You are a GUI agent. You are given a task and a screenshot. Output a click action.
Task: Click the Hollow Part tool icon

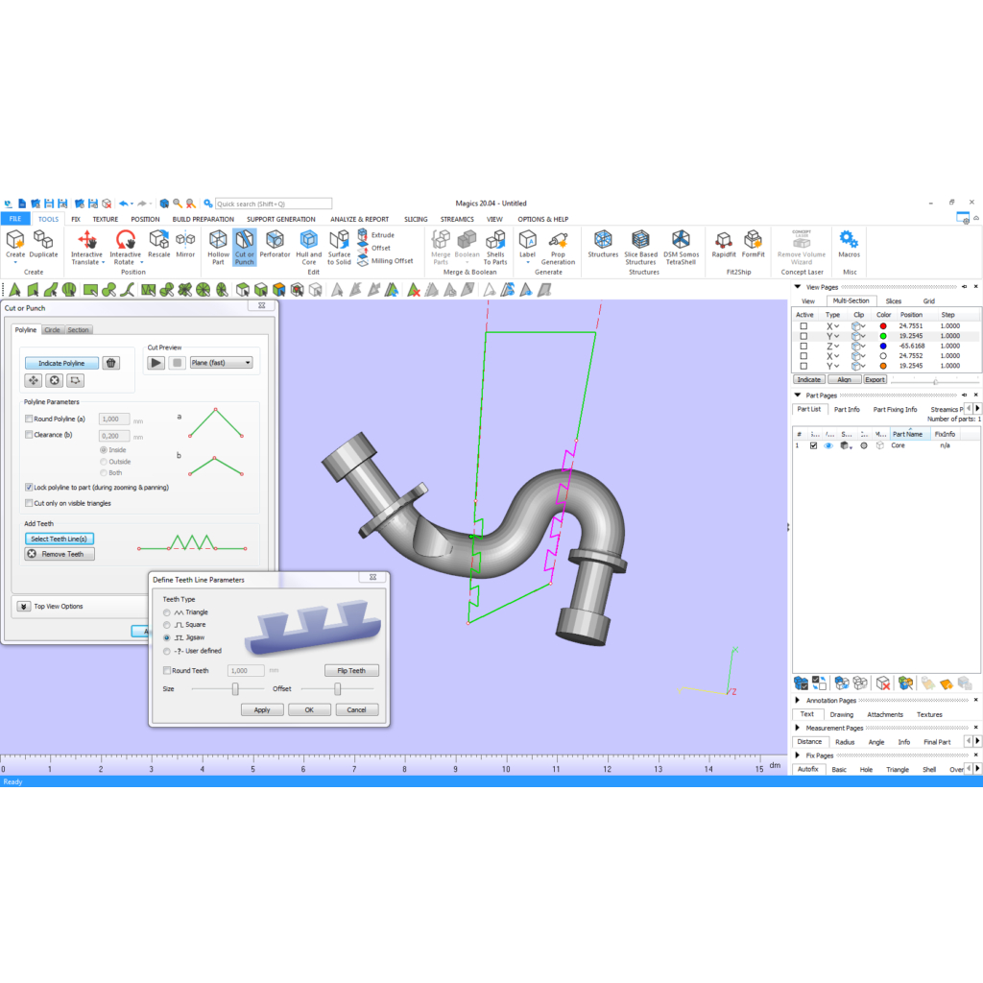[219, 240]
